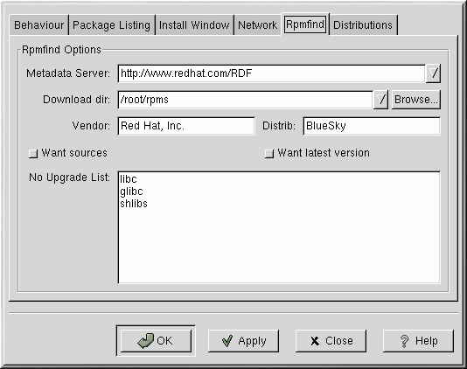467x369 pixels.
Task: Show the Distributions tab
Action: click(x=363, y=25)
